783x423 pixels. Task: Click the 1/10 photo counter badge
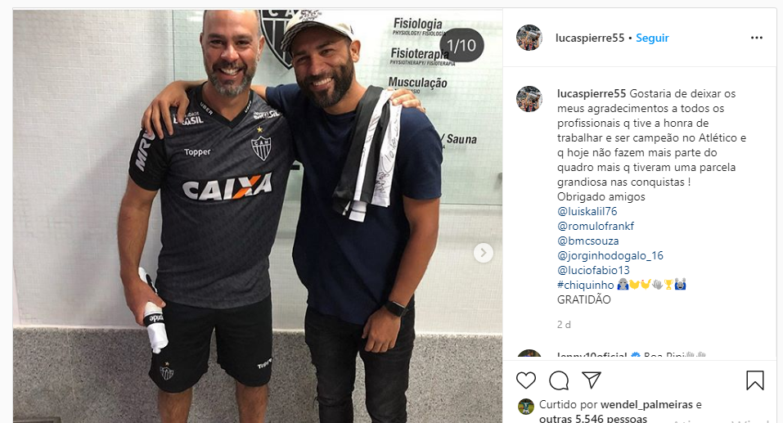point(461,46)
